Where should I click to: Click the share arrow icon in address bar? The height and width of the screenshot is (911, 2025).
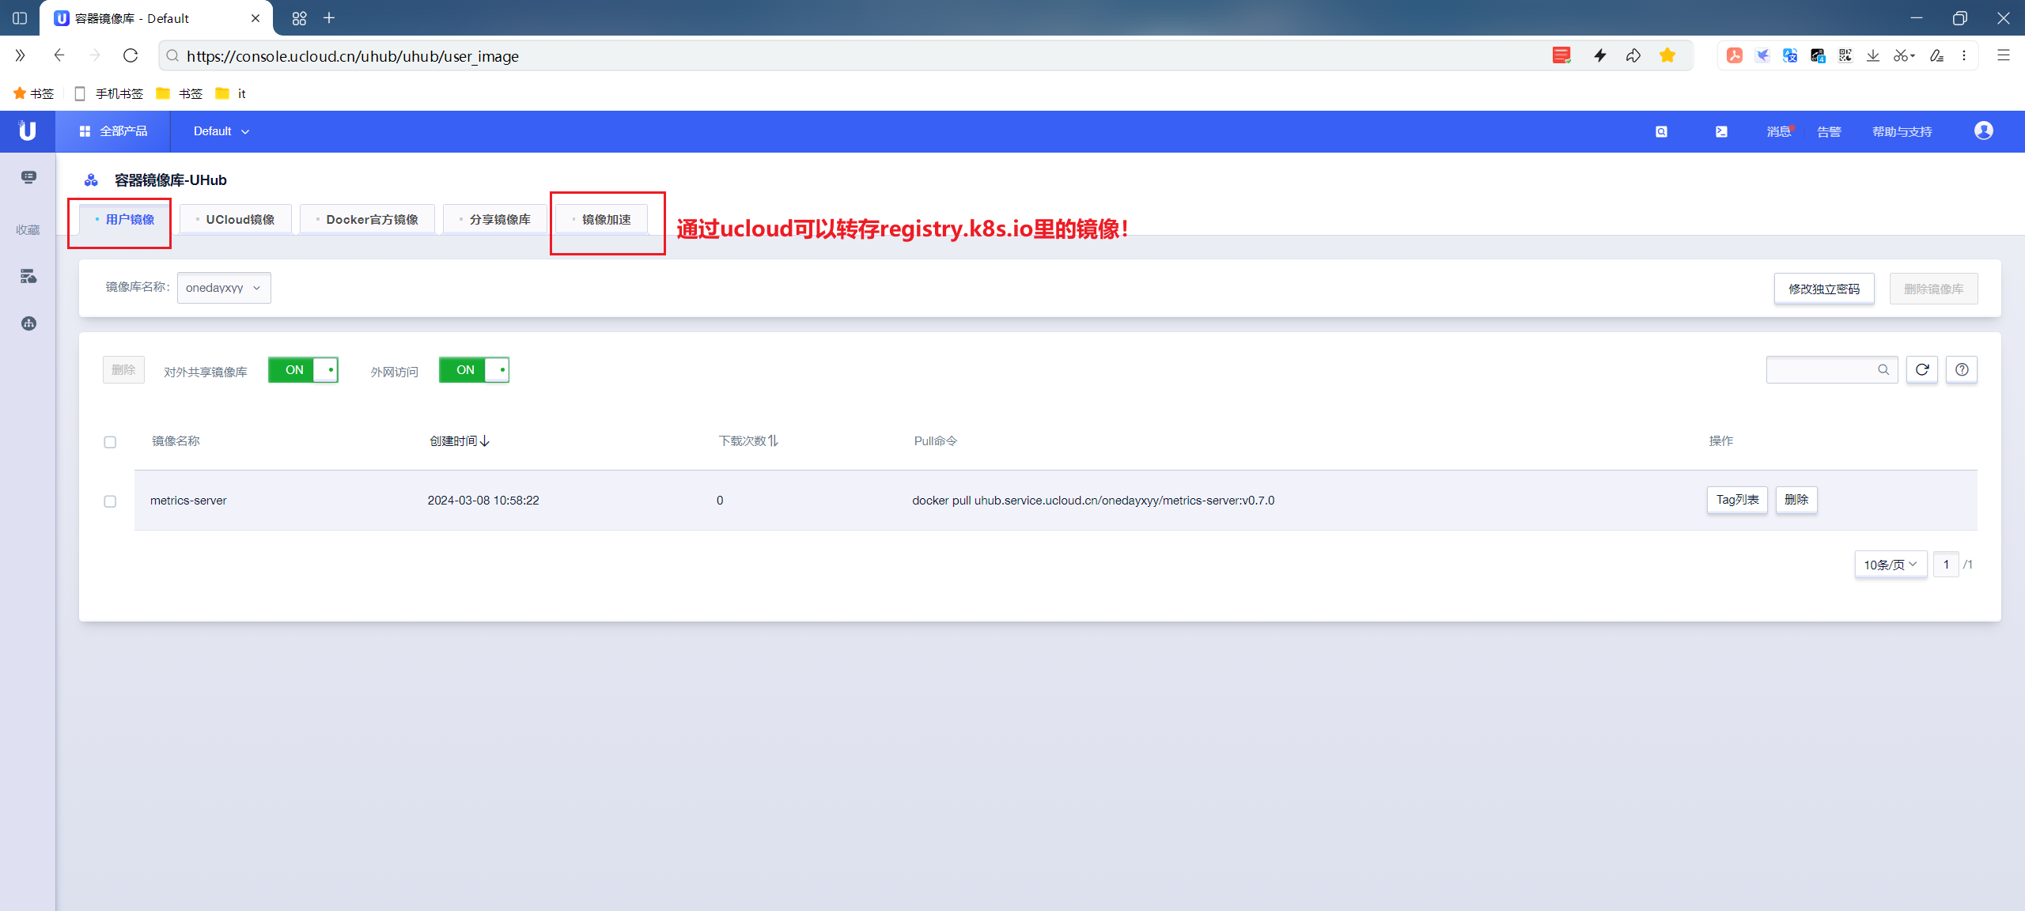(1633, 55)
